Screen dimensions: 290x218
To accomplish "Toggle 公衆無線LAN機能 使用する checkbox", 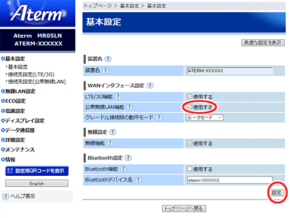I will click(190, 107).
